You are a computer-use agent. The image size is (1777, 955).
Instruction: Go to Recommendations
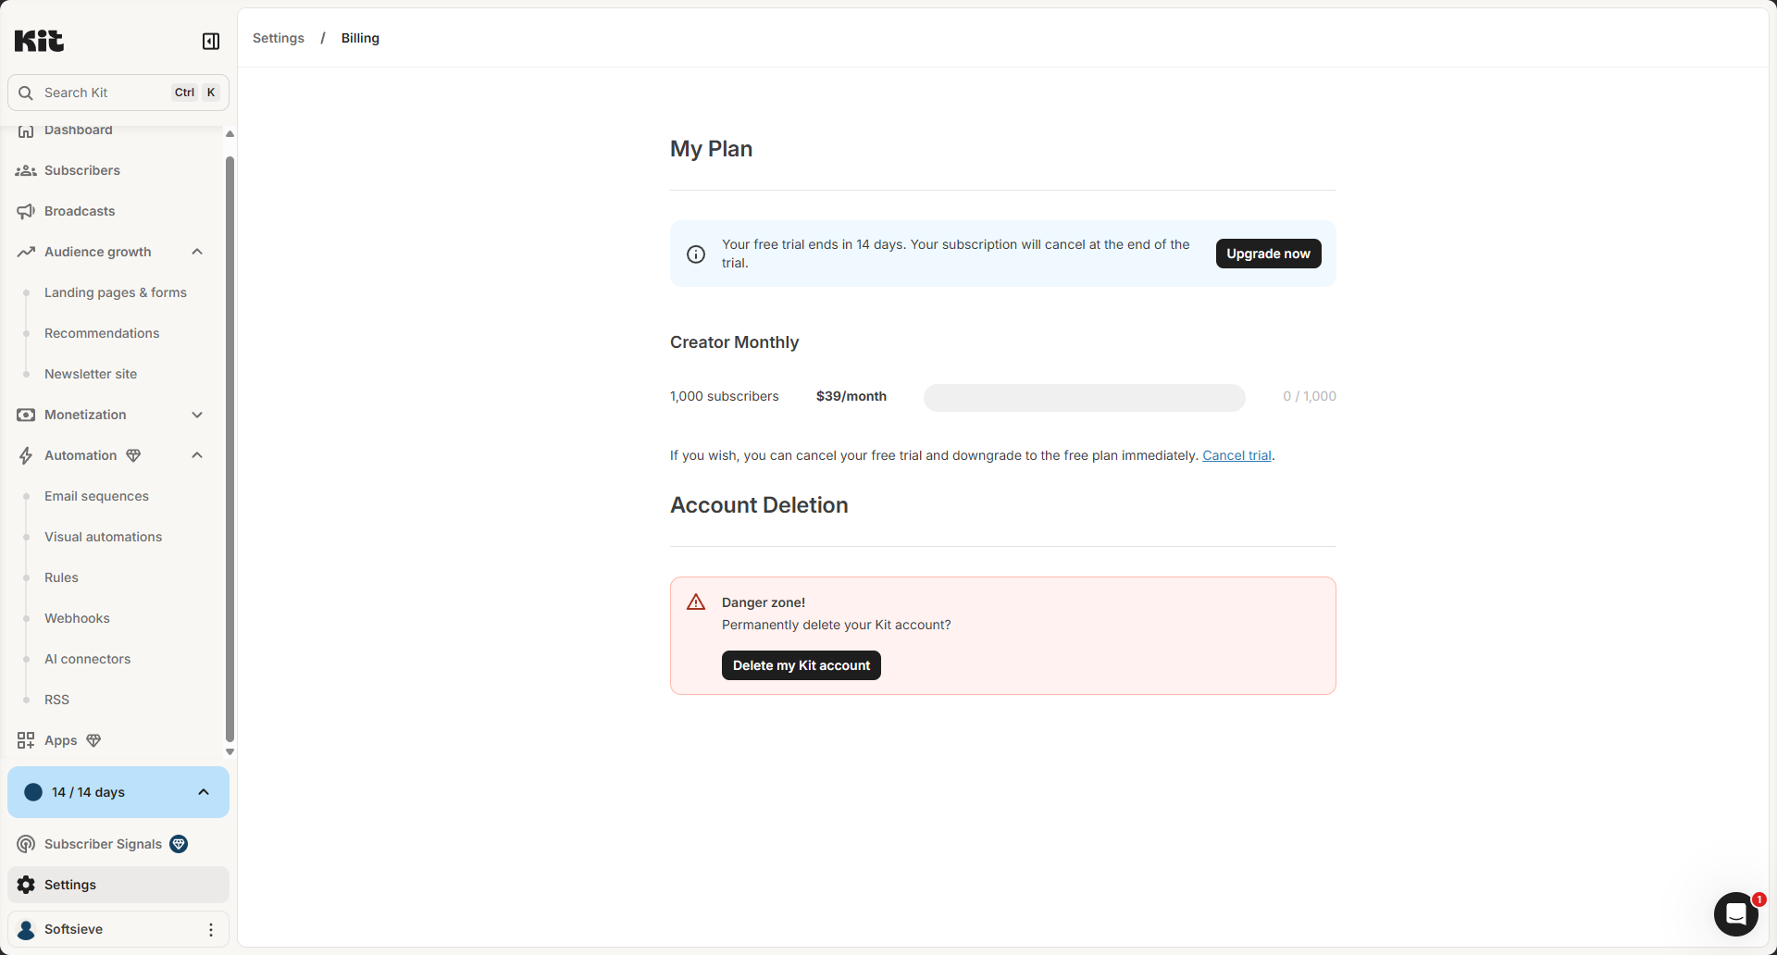point(102,333)
